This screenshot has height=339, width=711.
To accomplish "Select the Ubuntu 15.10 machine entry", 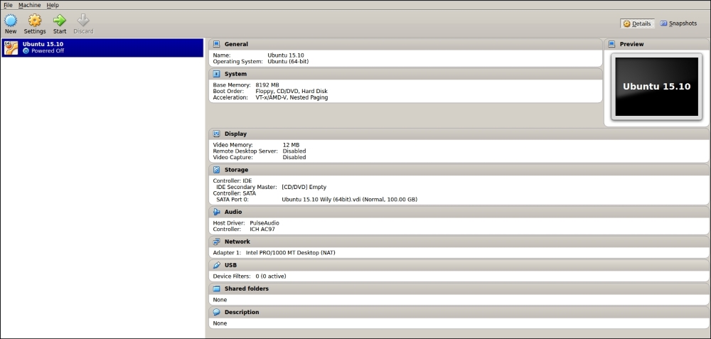I will (x=102, y=48).
